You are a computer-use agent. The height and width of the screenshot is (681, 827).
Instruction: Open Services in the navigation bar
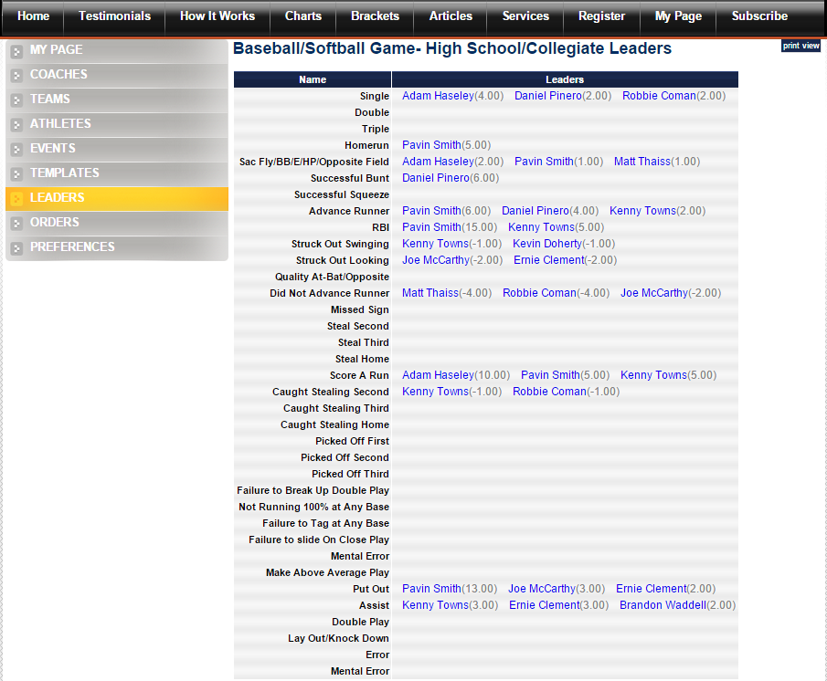pyautogui.click(x=525, y=16)
